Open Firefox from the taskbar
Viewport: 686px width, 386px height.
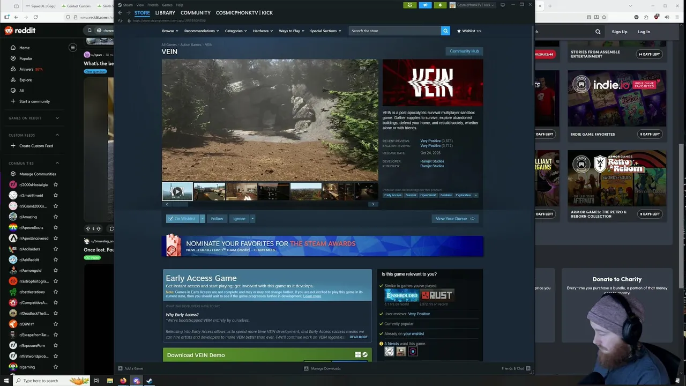tap(123, 381)
